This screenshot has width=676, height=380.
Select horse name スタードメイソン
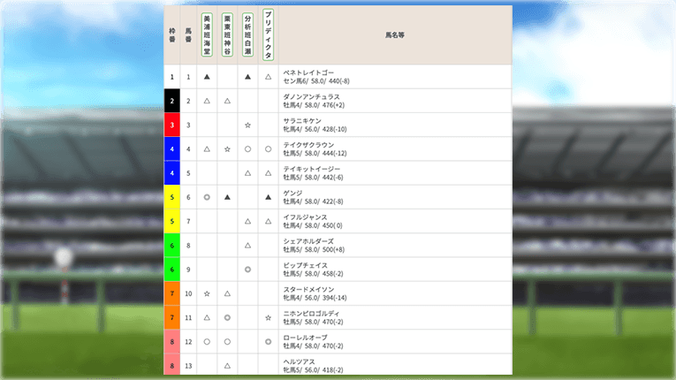[x=308, y=290]
